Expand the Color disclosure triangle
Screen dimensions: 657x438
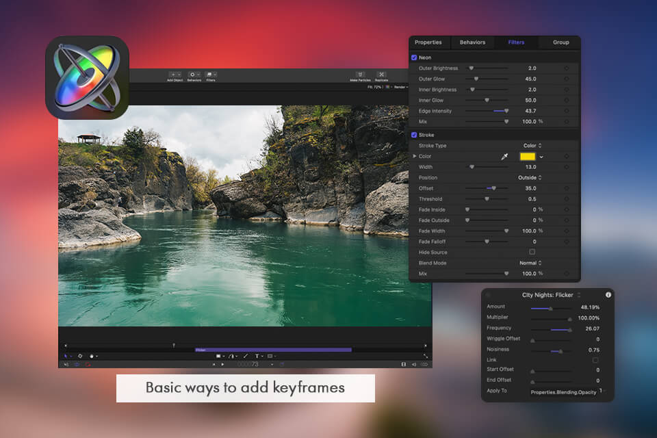click(415, 156)
